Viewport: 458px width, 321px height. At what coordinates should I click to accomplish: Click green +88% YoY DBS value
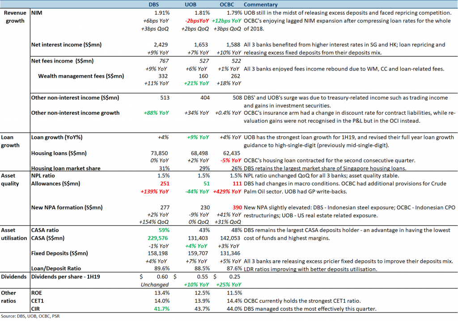click(156, 113)
